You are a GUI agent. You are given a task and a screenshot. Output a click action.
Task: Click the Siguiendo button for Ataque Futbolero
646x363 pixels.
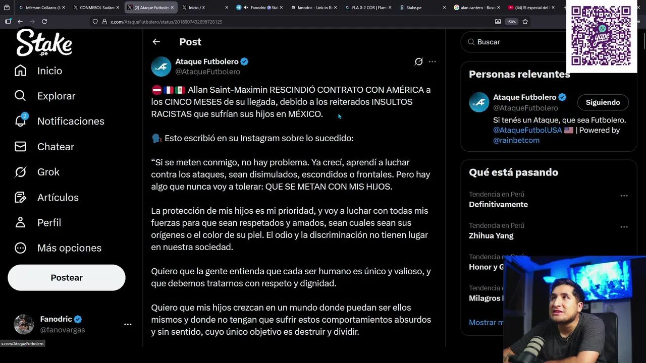(603, 102)
